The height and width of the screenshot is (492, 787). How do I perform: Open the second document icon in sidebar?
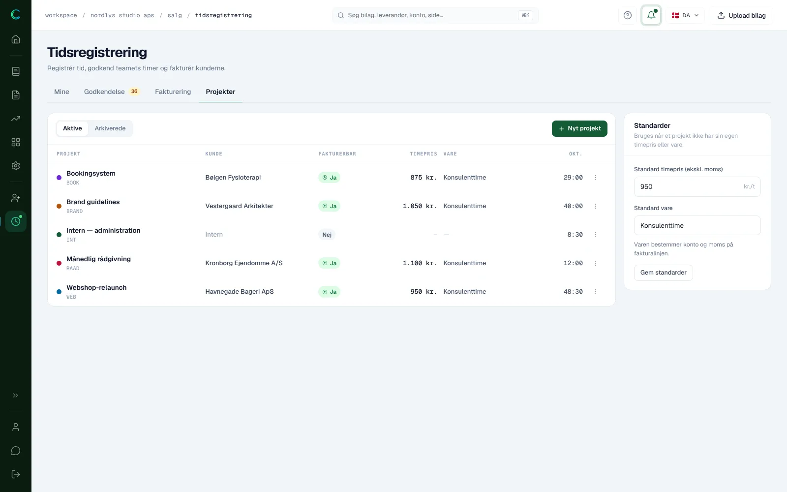pos(16,95)
